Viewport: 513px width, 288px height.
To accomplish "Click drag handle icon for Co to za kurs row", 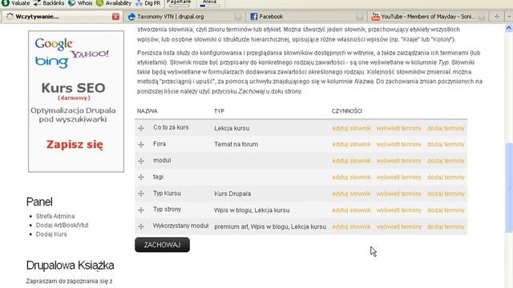I will 141,128.
